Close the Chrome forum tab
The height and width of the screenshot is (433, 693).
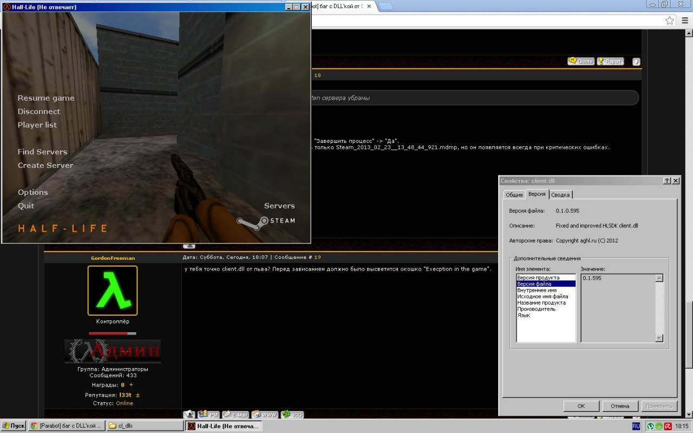click(x=369, y=6)
